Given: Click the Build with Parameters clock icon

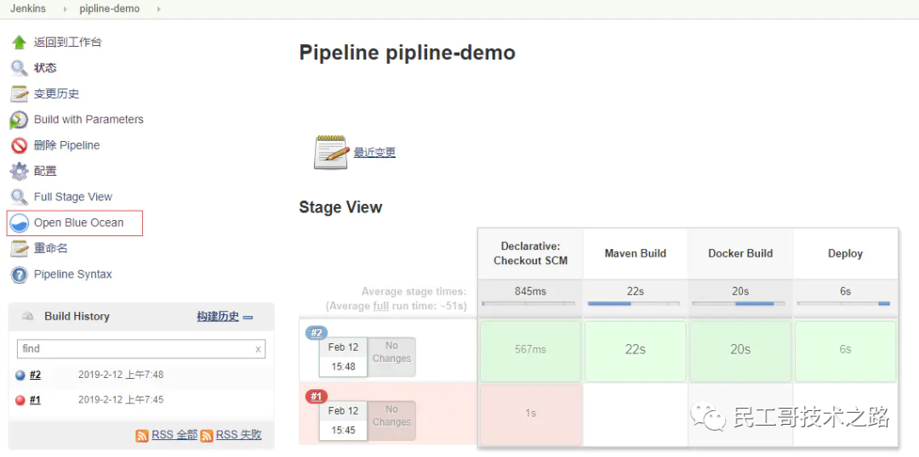Looking at the screenshot, I should pyautogui.click(x=19, y=120).
